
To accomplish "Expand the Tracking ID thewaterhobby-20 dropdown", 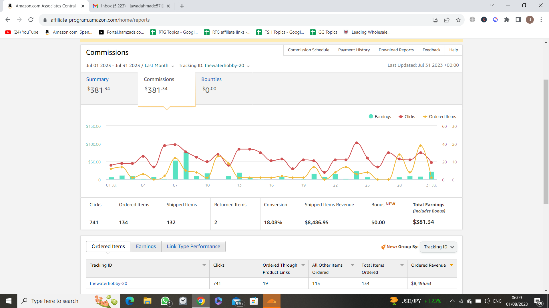I will click(227, 66).
